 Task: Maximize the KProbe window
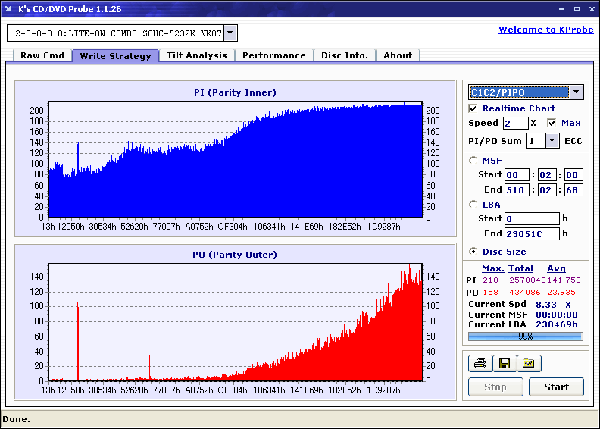tap(577, 9)
